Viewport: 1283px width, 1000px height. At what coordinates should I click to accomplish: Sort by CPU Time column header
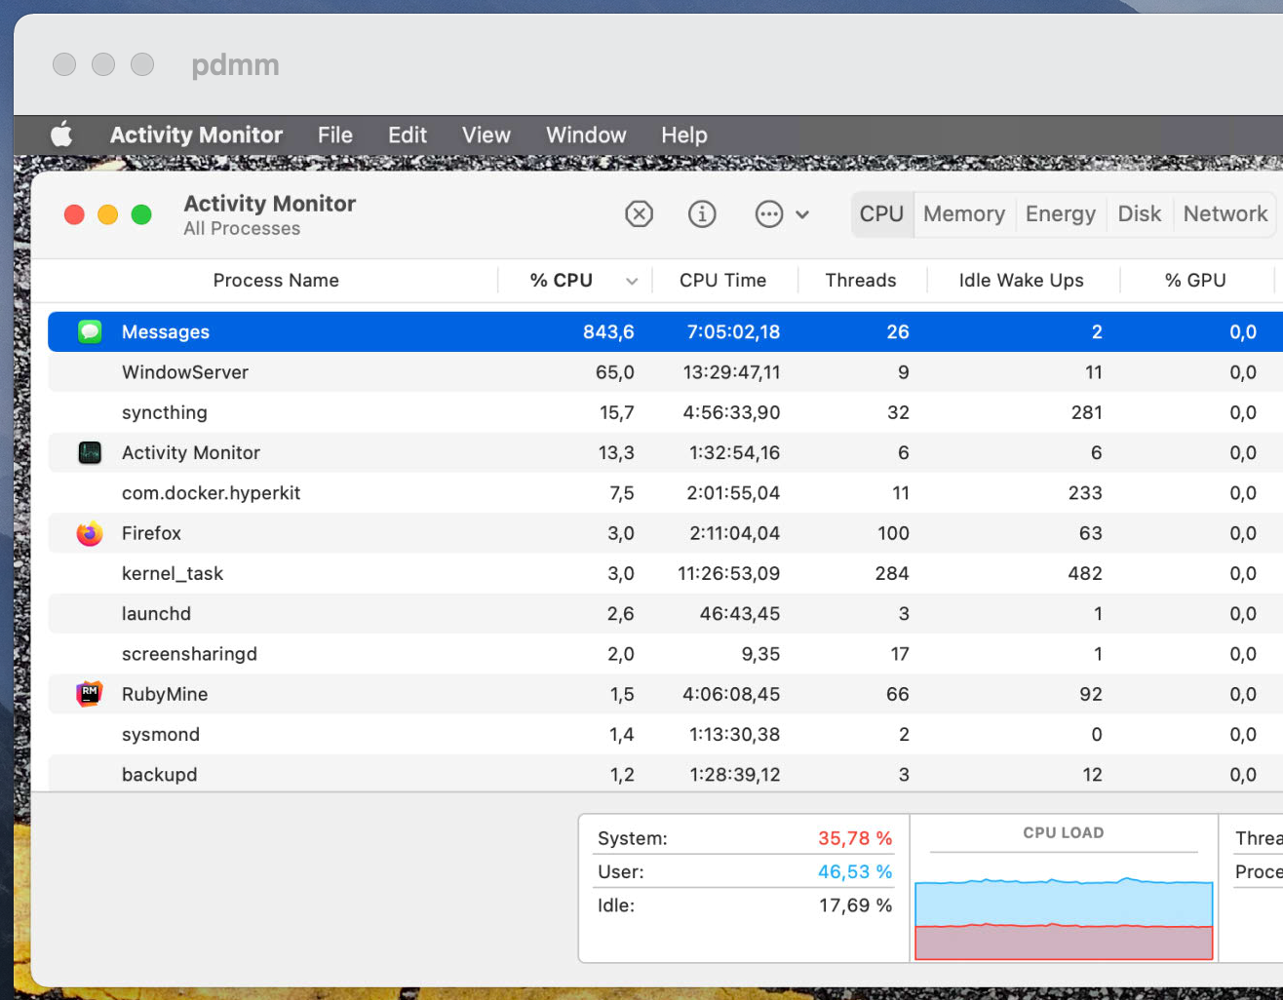point(722,281)
